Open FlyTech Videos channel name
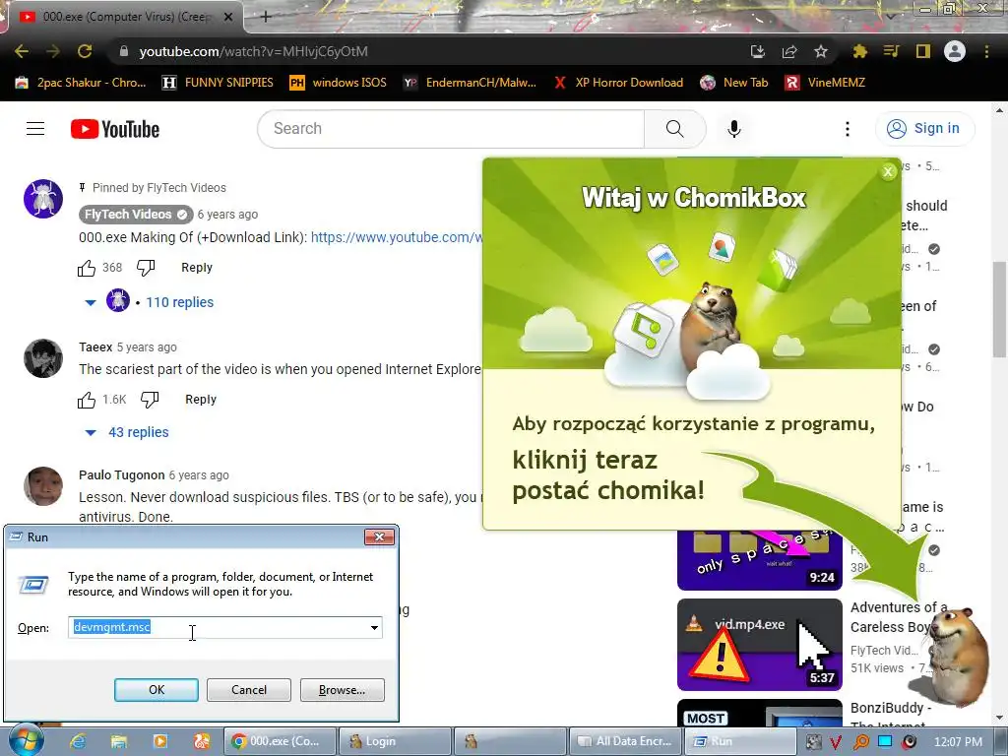 pyautogui.click(x=136, y=214)
